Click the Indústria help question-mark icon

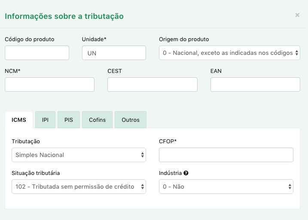[186, 173]
